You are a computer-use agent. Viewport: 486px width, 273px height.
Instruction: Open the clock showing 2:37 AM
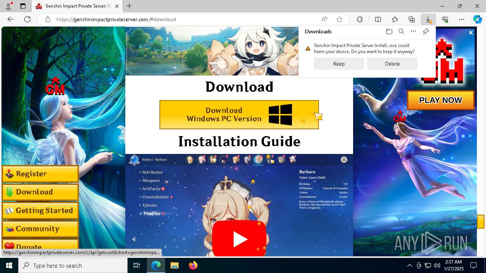453,265
